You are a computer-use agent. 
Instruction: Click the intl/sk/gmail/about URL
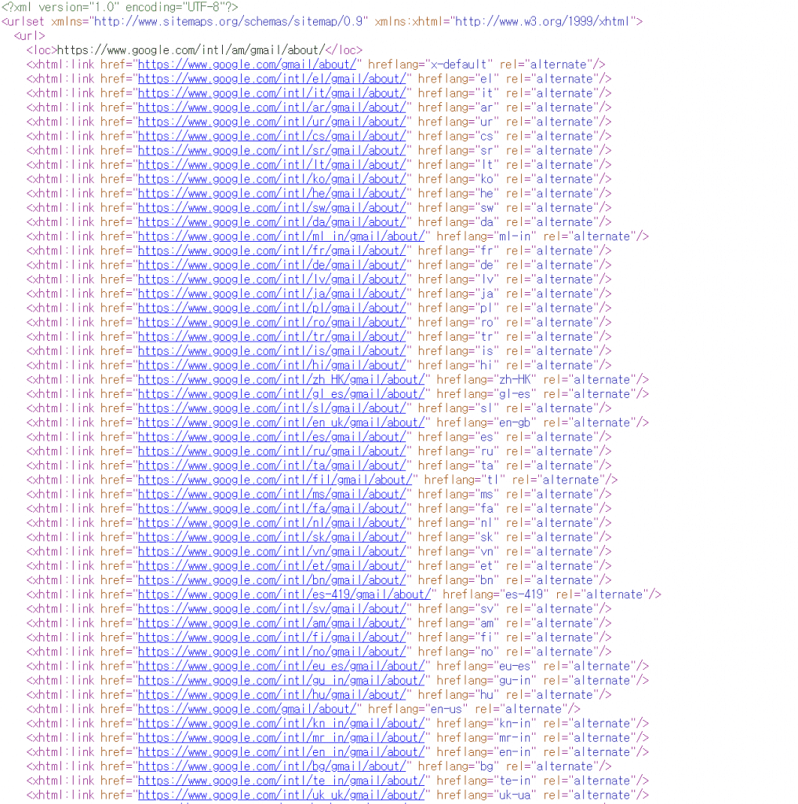(271, 538)
